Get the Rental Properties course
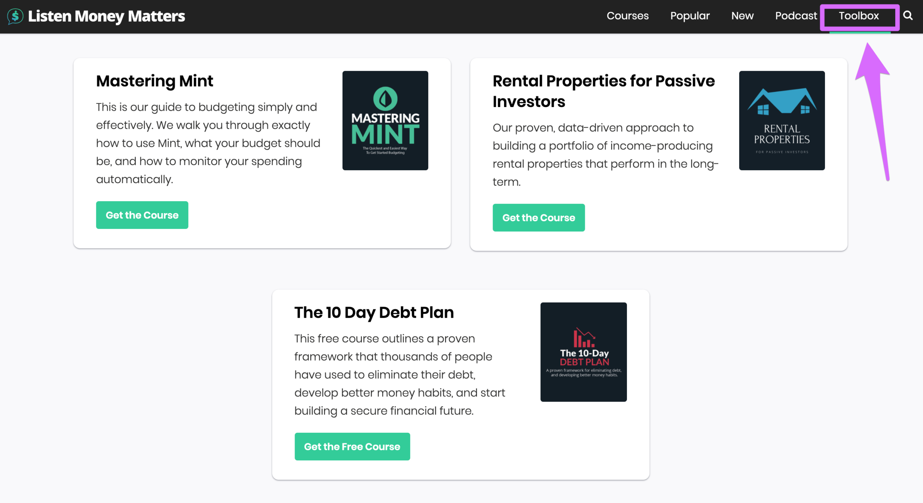 539,217
